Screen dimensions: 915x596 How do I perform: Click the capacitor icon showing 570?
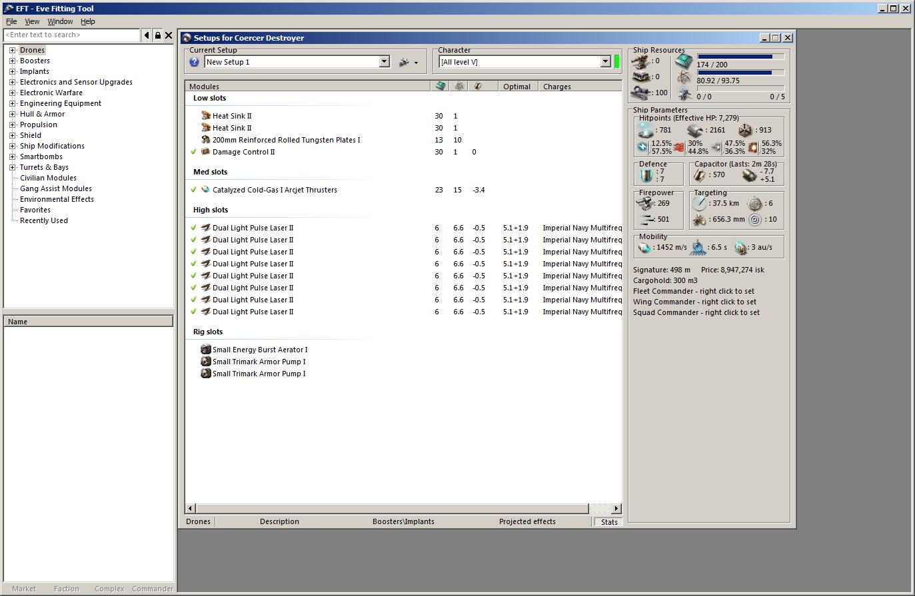coord(700,174)
